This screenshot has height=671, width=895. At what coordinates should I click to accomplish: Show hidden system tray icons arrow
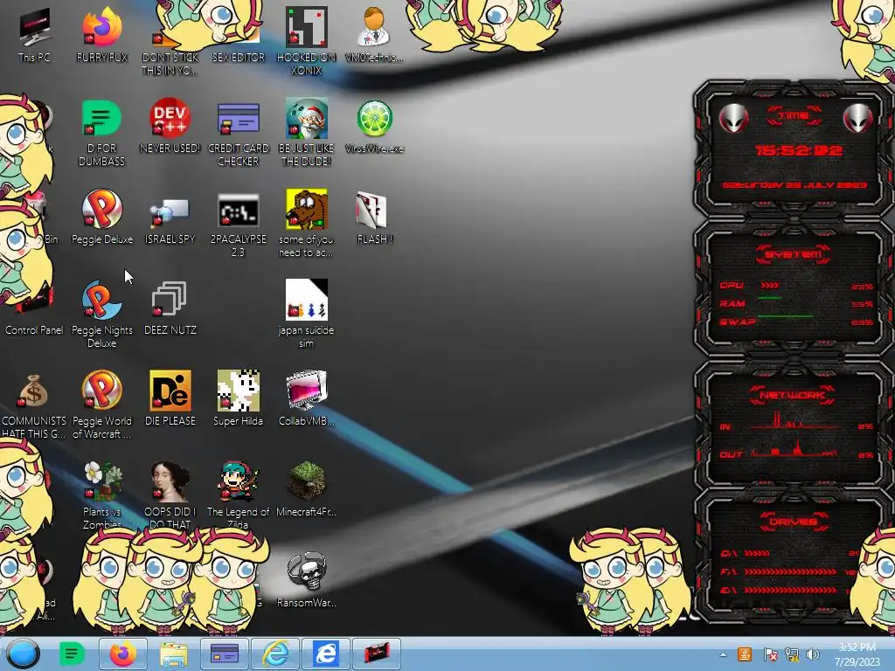click(723, 654)
